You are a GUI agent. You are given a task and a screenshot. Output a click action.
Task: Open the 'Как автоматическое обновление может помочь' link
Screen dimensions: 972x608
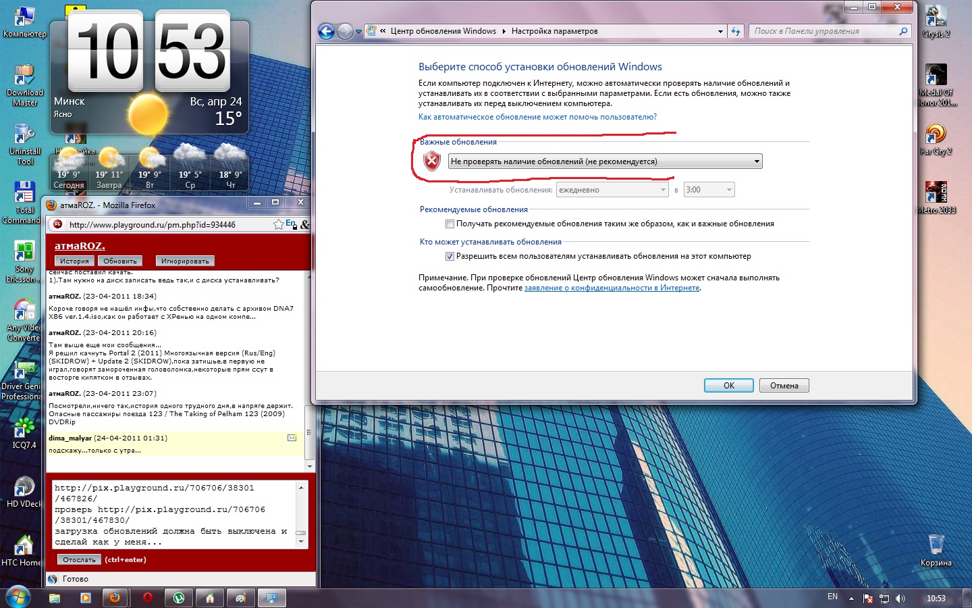tap(537, 117)
